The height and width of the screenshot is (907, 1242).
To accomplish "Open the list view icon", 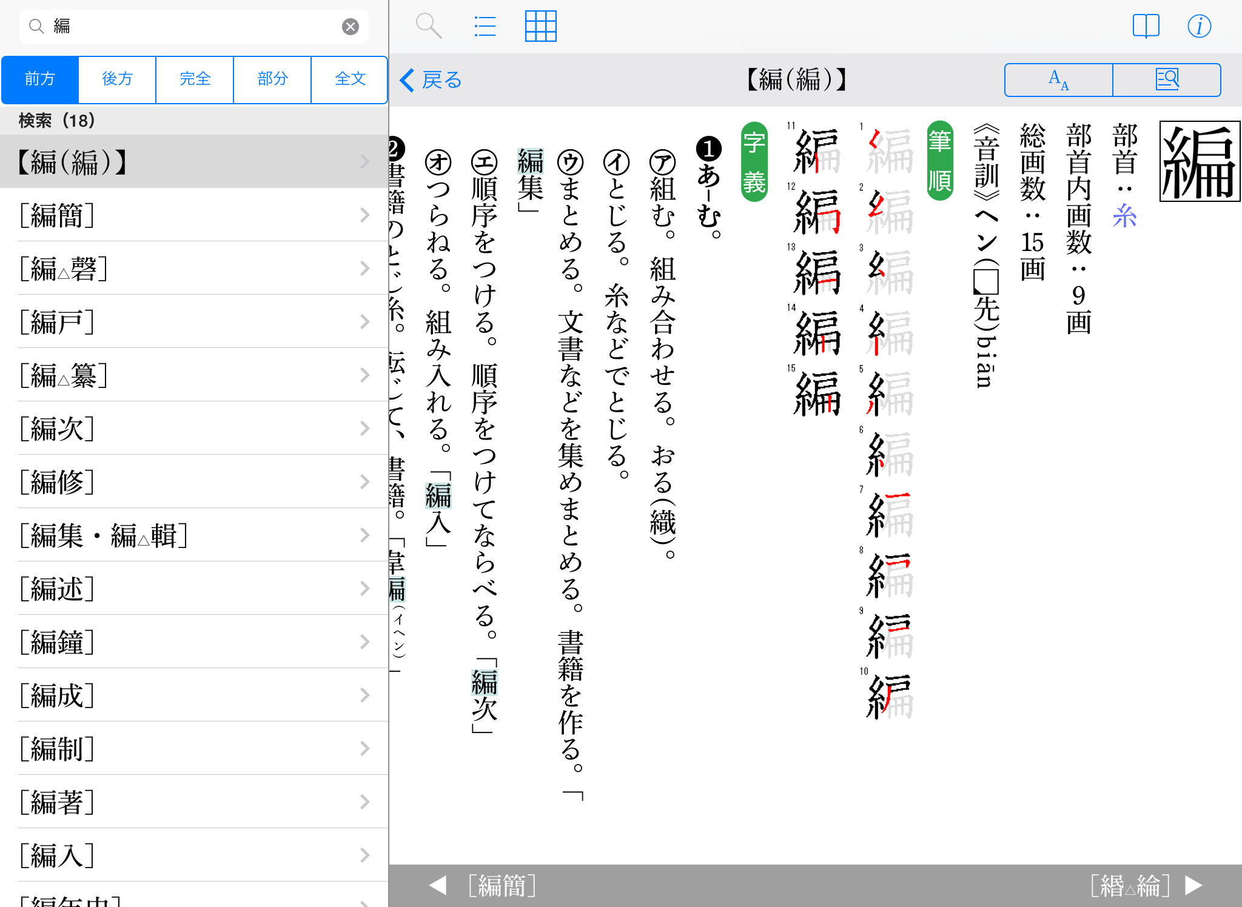I will (485, 26).
